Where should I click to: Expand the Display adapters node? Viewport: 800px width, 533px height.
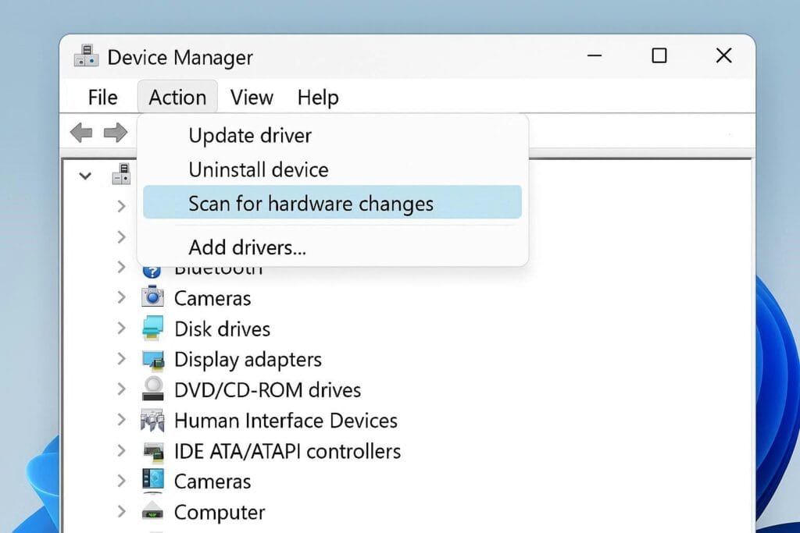pos(121,359)
